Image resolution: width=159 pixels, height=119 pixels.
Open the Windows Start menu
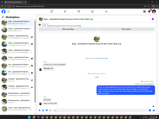29,117
